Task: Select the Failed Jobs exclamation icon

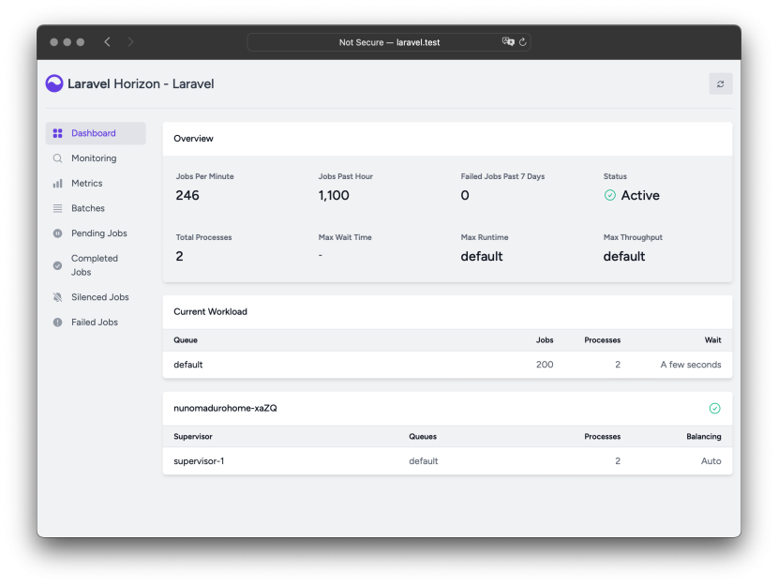Action: pos(58,322)
